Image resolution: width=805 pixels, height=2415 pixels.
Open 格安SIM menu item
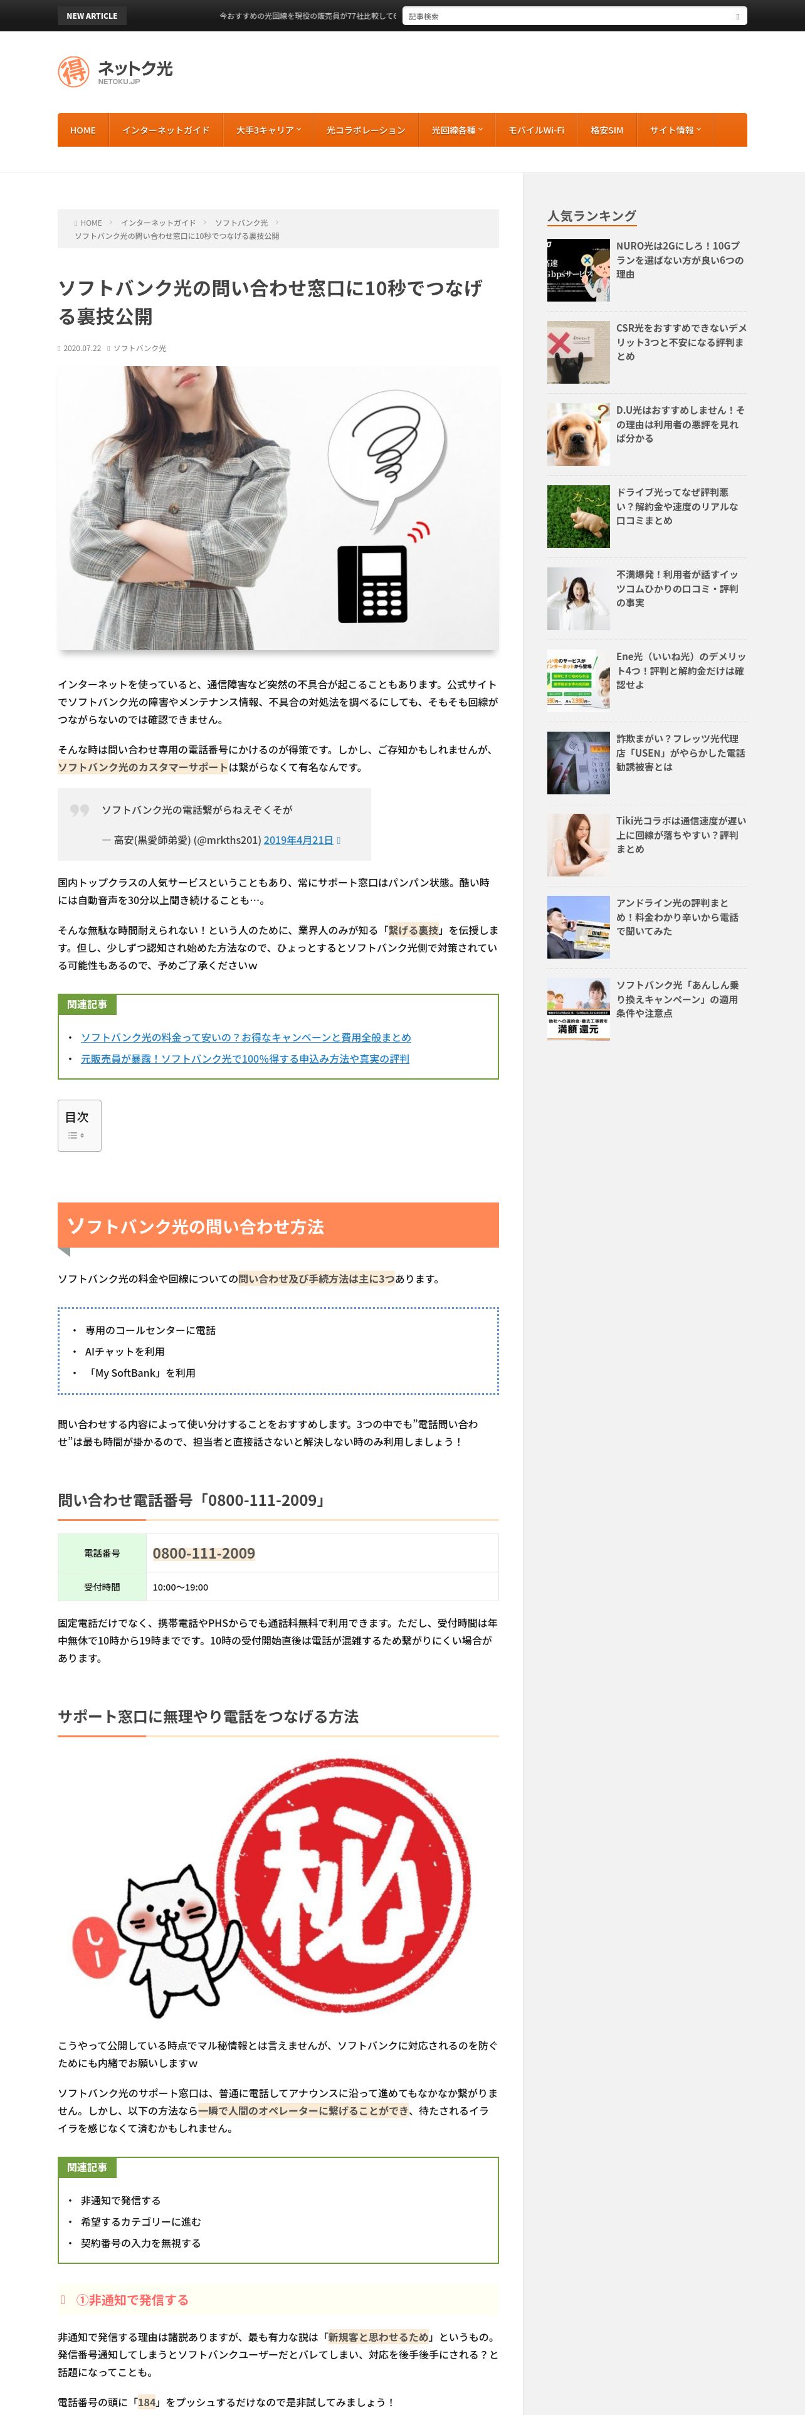pos(608,130)
